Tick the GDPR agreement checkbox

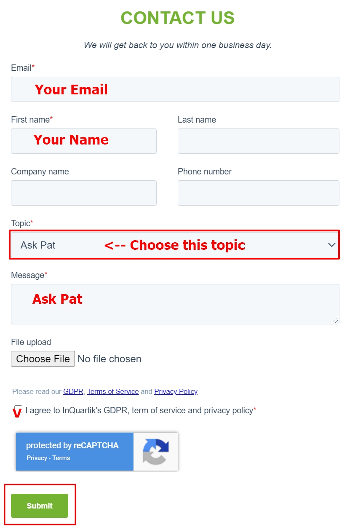(x=19, y=410)
